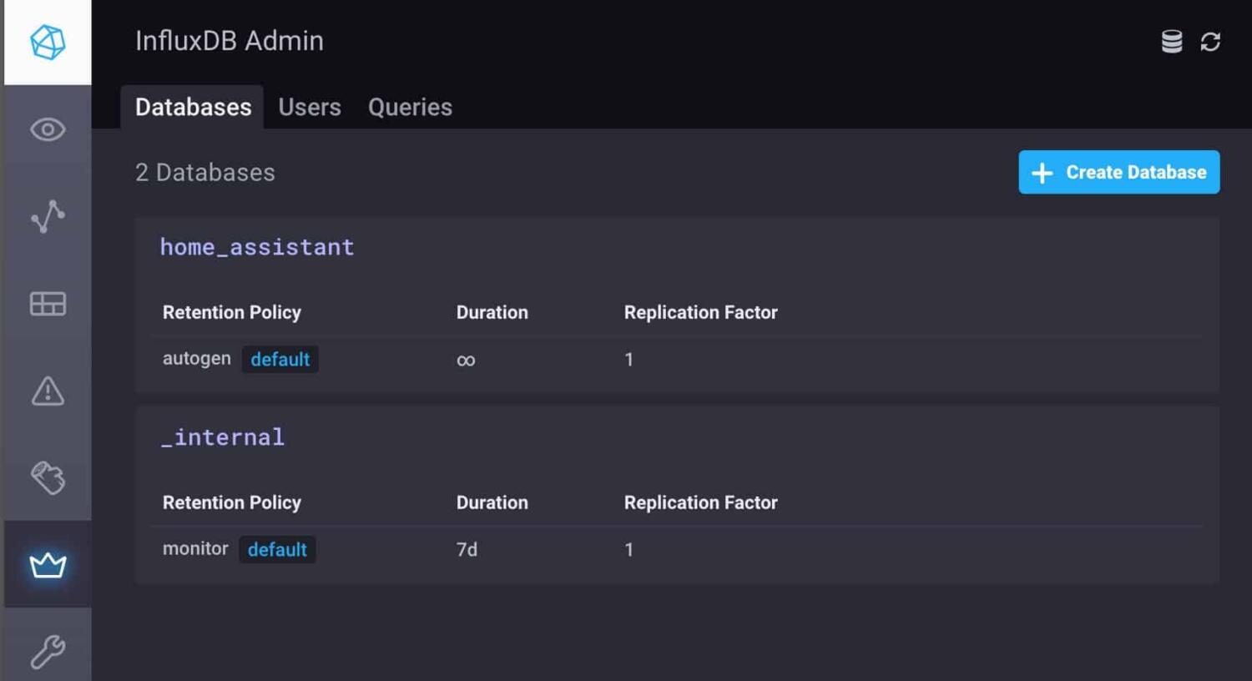The width and height of the screenshot is (1252, 681).
Task: Select the Databases tab
Action: pyautogui.click(x=193, y=107)
